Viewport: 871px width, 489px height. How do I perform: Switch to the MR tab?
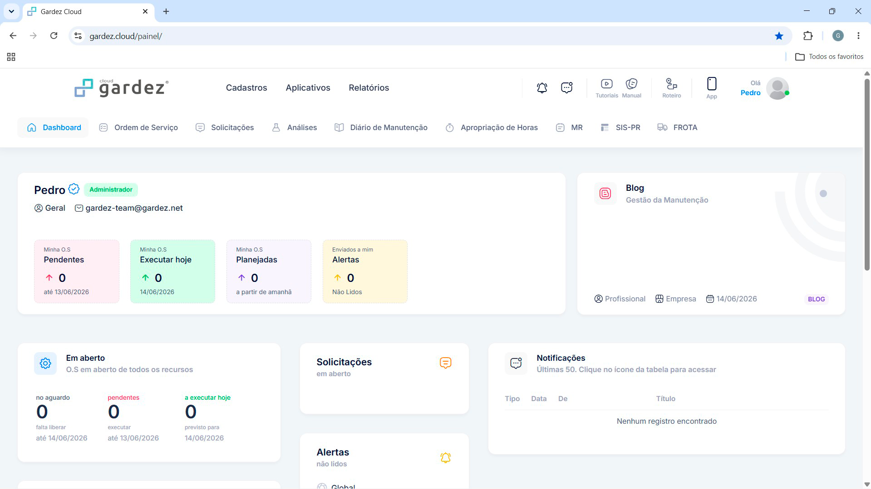tap(569, 128)
